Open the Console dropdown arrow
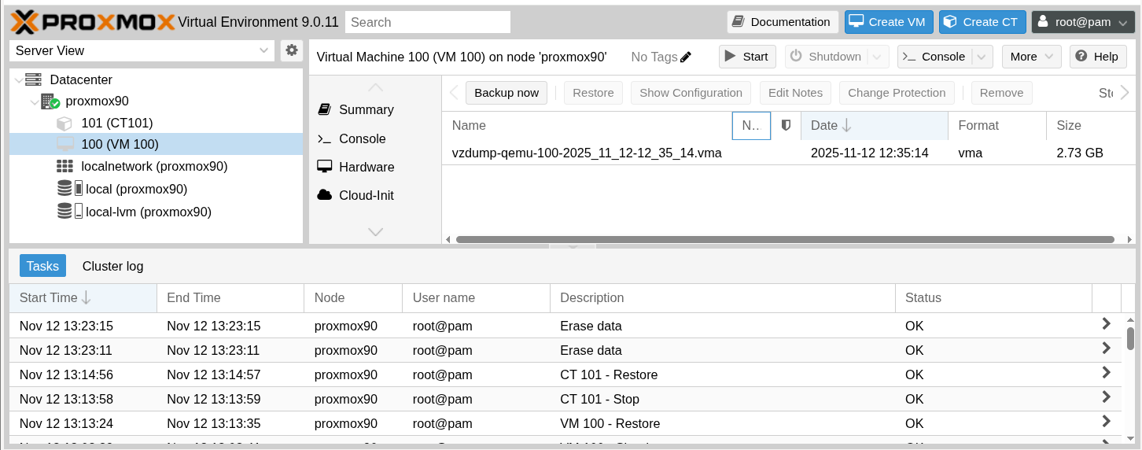 [981, 57]
